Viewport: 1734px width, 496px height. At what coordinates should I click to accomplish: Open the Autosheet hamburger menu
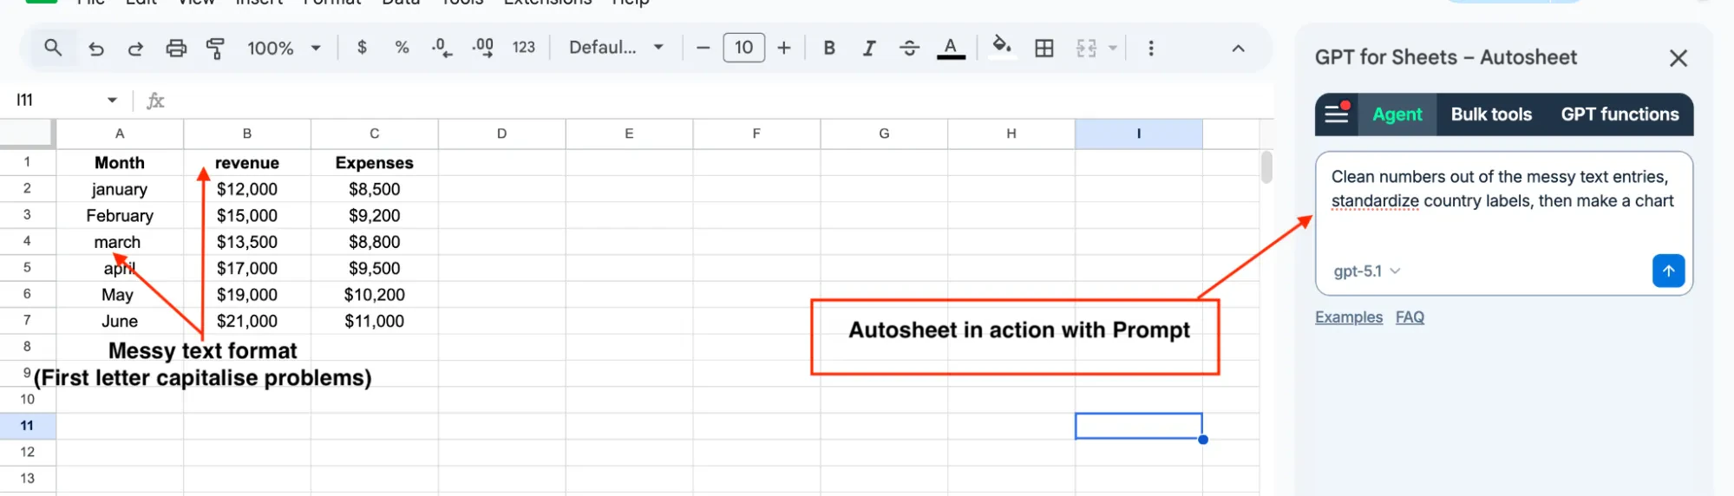pos(1337,114)
